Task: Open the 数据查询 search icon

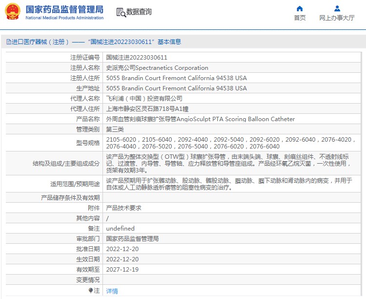Action: click(121, 12)
